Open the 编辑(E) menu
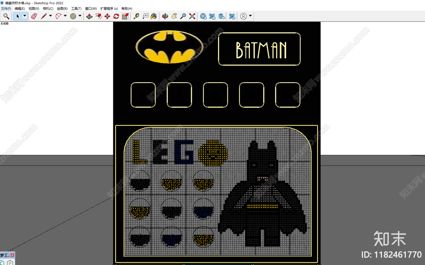 click(20, 8)
